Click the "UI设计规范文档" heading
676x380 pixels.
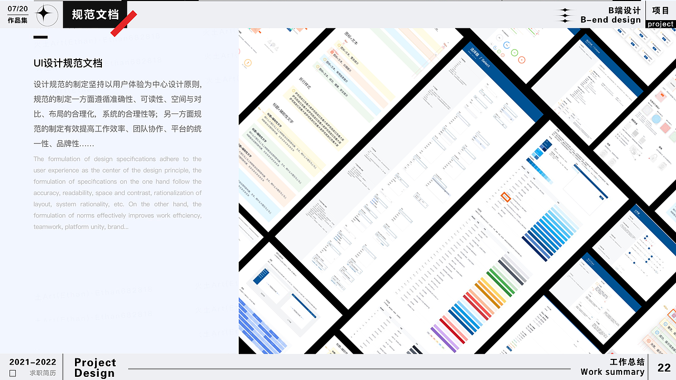pyautogui.click(x=68, y=63)
